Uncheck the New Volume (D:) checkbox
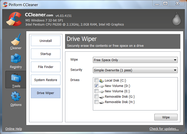 click(x=96, y=86)
